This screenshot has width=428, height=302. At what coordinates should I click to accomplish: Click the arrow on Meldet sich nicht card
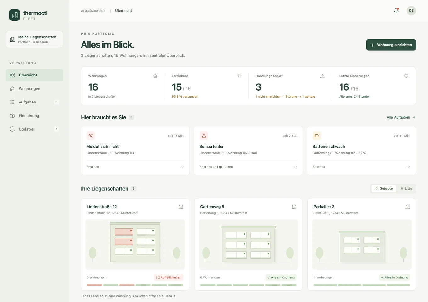tap(182, 167)
